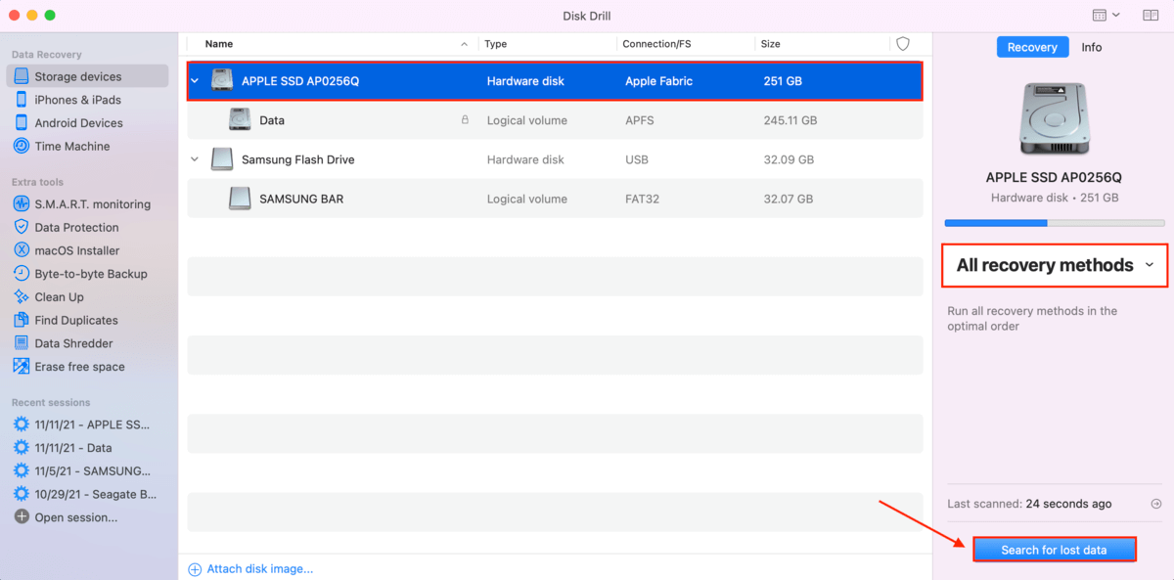This screenshot has width=1174, height=580.
Task: Click the Data volume lock icon
Action: (x=465, y=120)
